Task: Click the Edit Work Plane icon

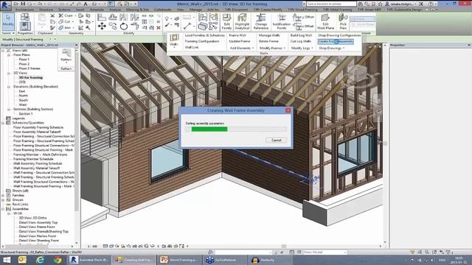Action: (x=325, y=21)
